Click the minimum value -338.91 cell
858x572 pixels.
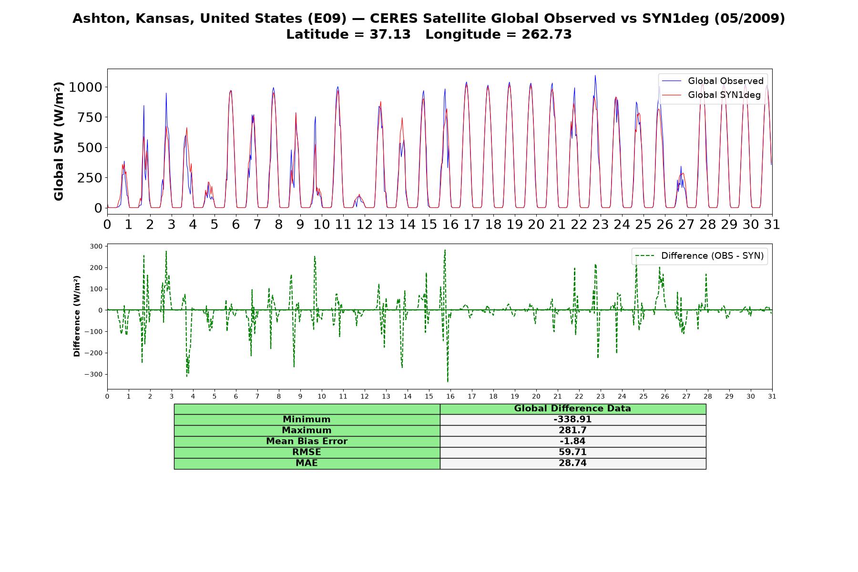point(573,419)
